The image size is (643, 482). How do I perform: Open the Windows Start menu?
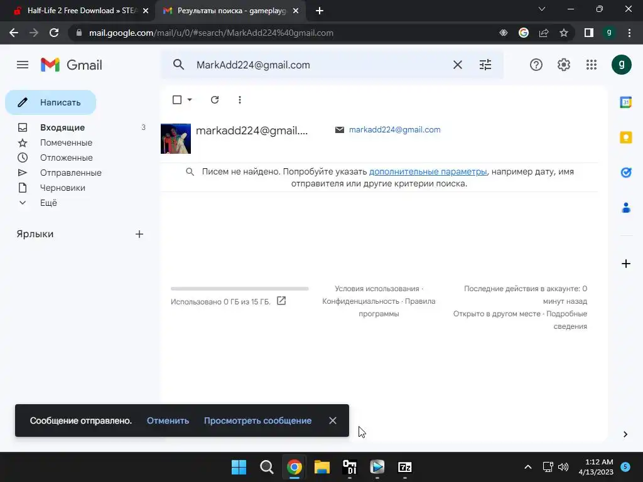tap(239, 467)
